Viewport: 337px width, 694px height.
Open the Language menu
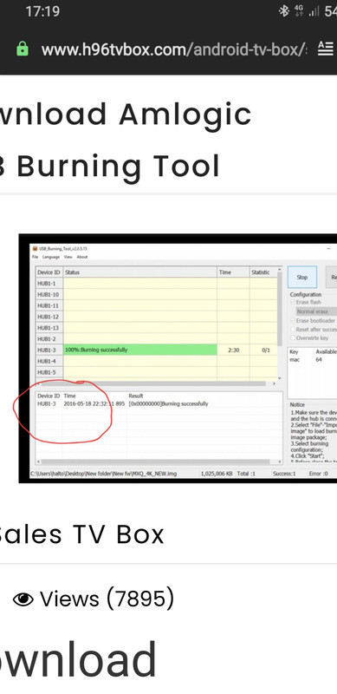click(x=51, y=257)
